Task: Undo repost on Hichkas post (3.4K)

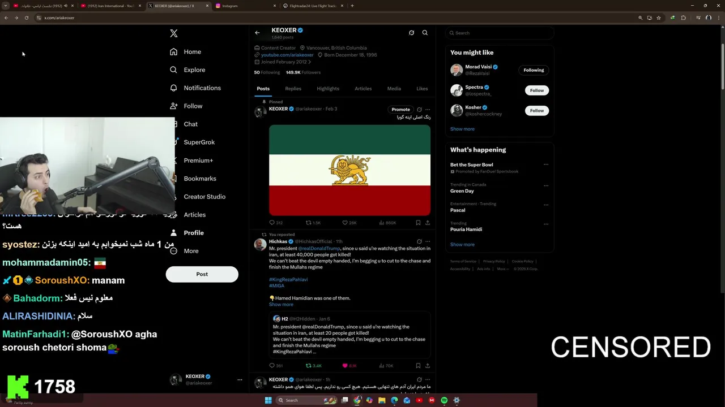Action: (313, 366)
